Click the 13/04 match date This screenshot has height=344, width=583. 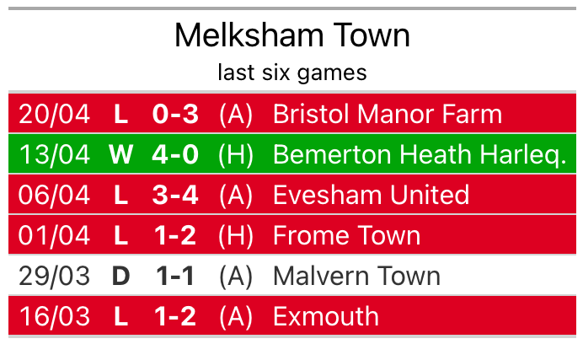(x=54, y=154)
